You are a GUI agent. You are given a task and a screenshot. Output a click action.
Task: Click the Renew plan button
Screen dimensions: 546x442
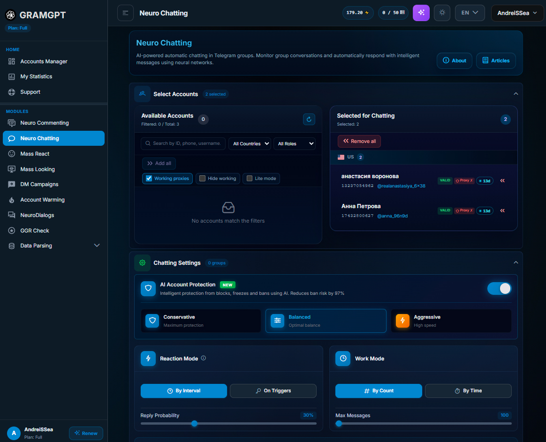[86, 433]
